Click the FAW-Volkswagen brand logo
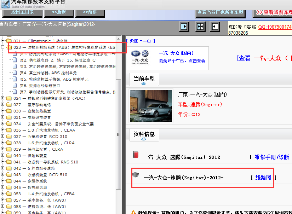Image resolution: width=292 pixels, height=214 pixels. pyautogui.click(x=140, y=57)
